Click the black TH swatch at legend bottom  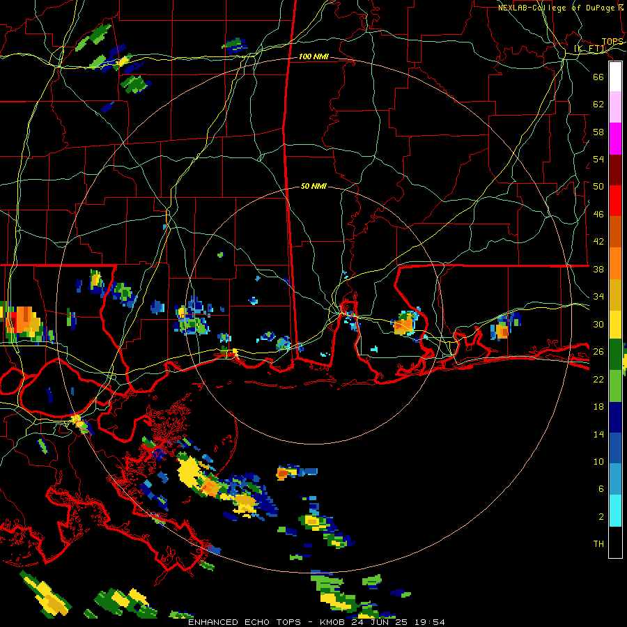click(x=615, y=542)
